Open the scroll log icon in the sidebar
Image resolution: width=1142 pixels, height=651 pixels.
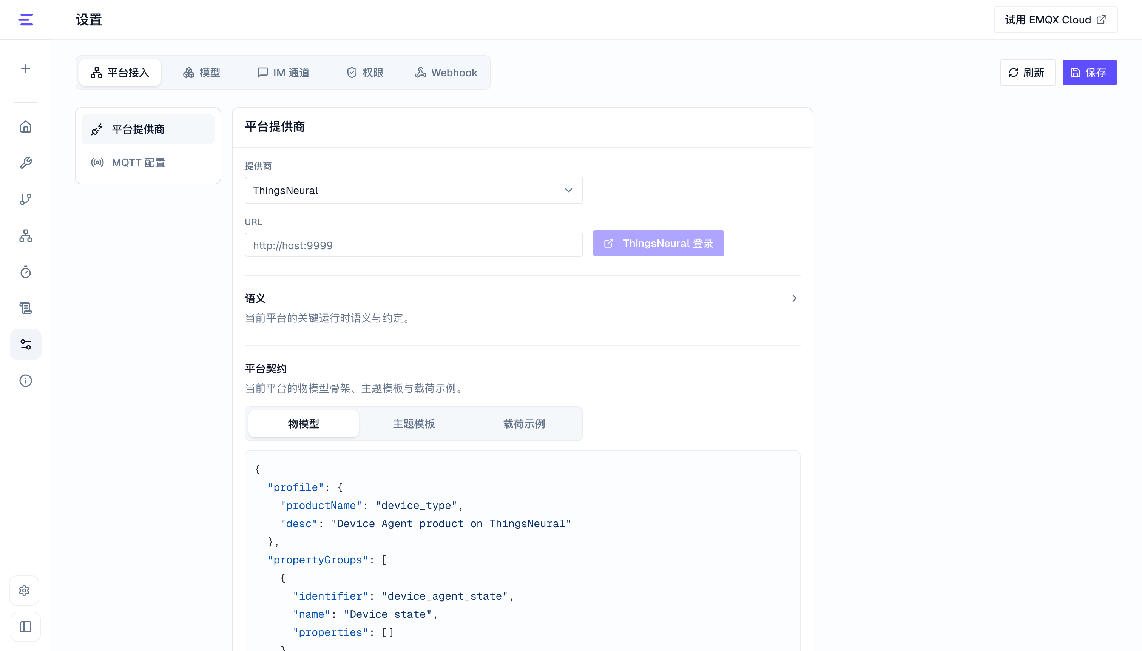click(25, 308)
